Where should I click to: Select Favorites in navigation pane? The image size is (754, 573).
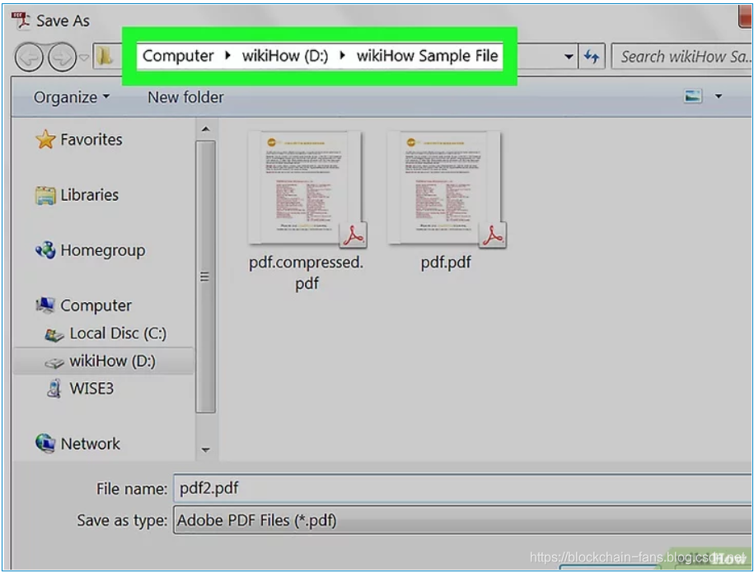[91, 140]
